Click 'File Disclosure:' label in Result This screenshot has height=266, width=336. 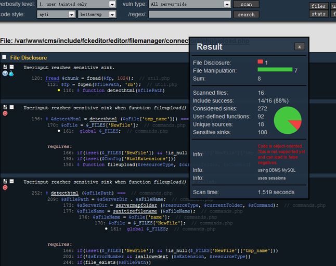tap(212, 63)
